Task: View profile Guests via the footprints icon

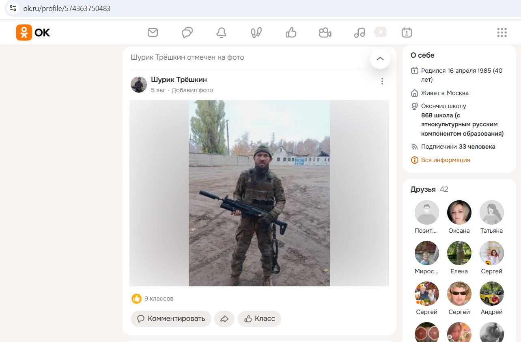Action: 255,32
